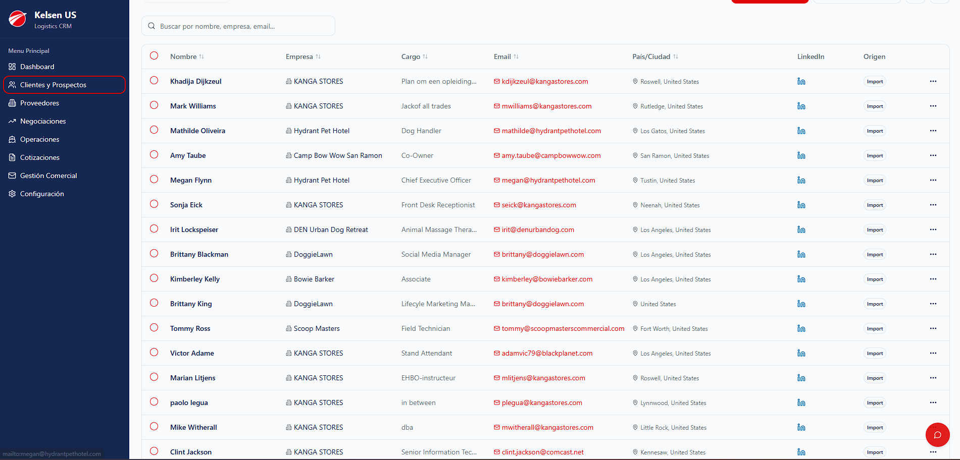Select Brittany Blackman's row checkbox

[x=154, y=253]
